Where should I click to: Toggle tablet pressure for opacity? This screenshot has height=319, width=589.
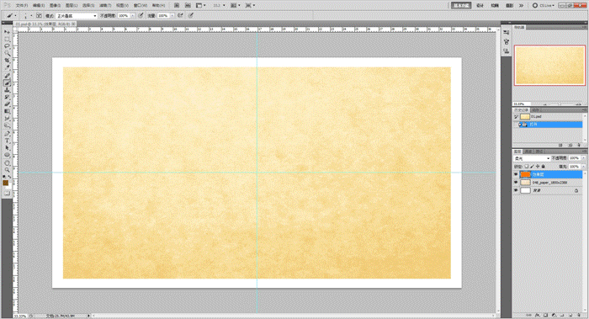[141, 16]
